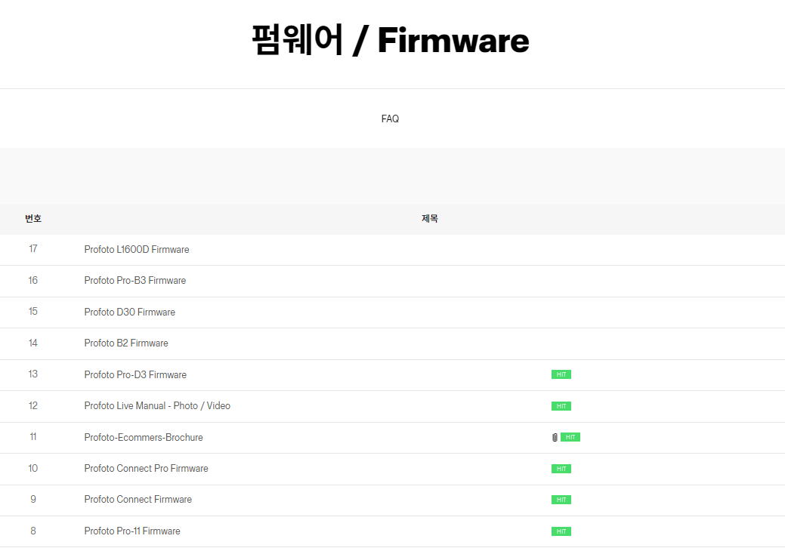View the Profoto Pro-D3 Firmware post
Screen dimensions: 785x548
[x=135, y=374]
